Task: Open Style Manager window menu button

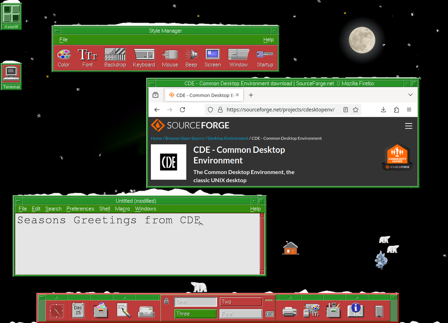Action: tap(57, 31)
